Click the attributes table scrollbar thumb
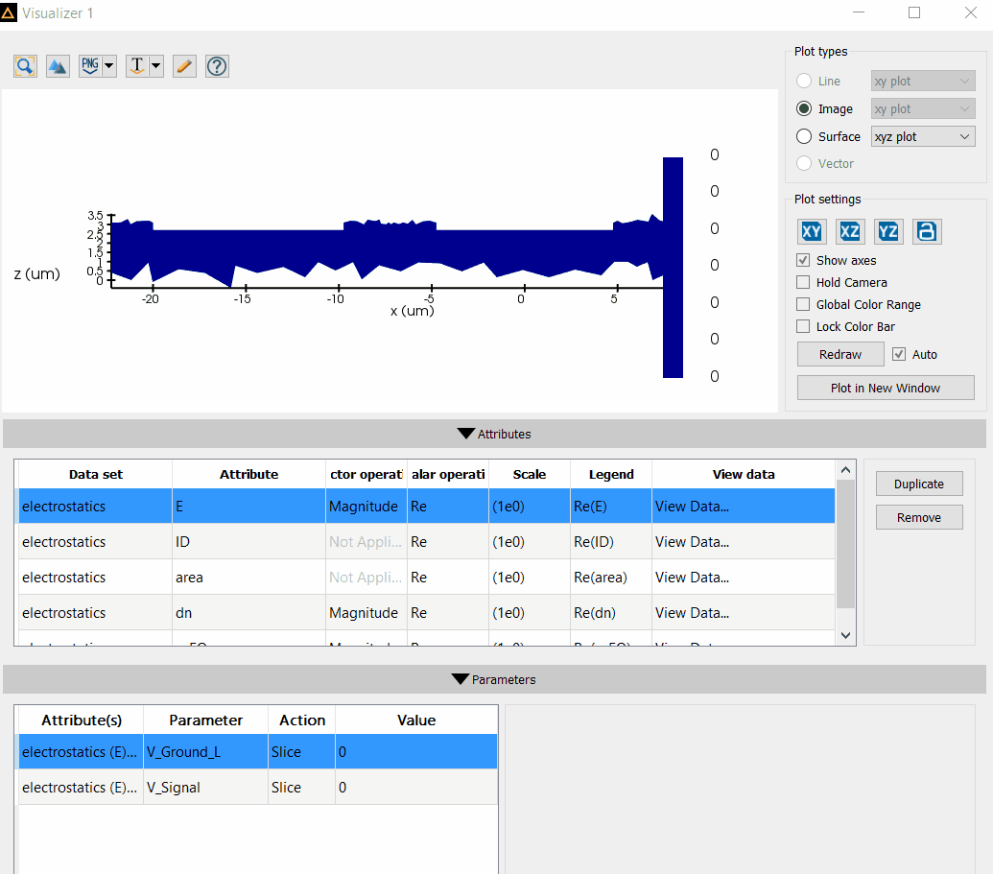Image resolution: width=993 pixels, height=874 pixels. coord(845,543)
